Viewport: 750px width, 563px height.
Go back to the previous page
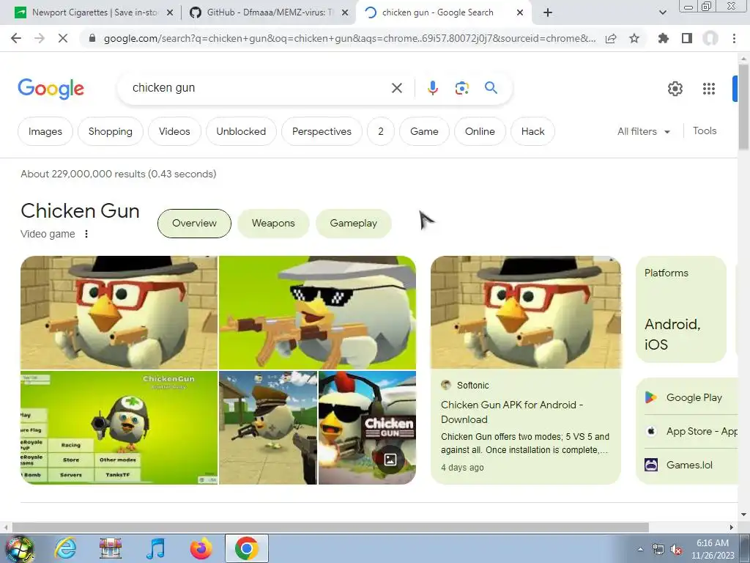[16, 38]
